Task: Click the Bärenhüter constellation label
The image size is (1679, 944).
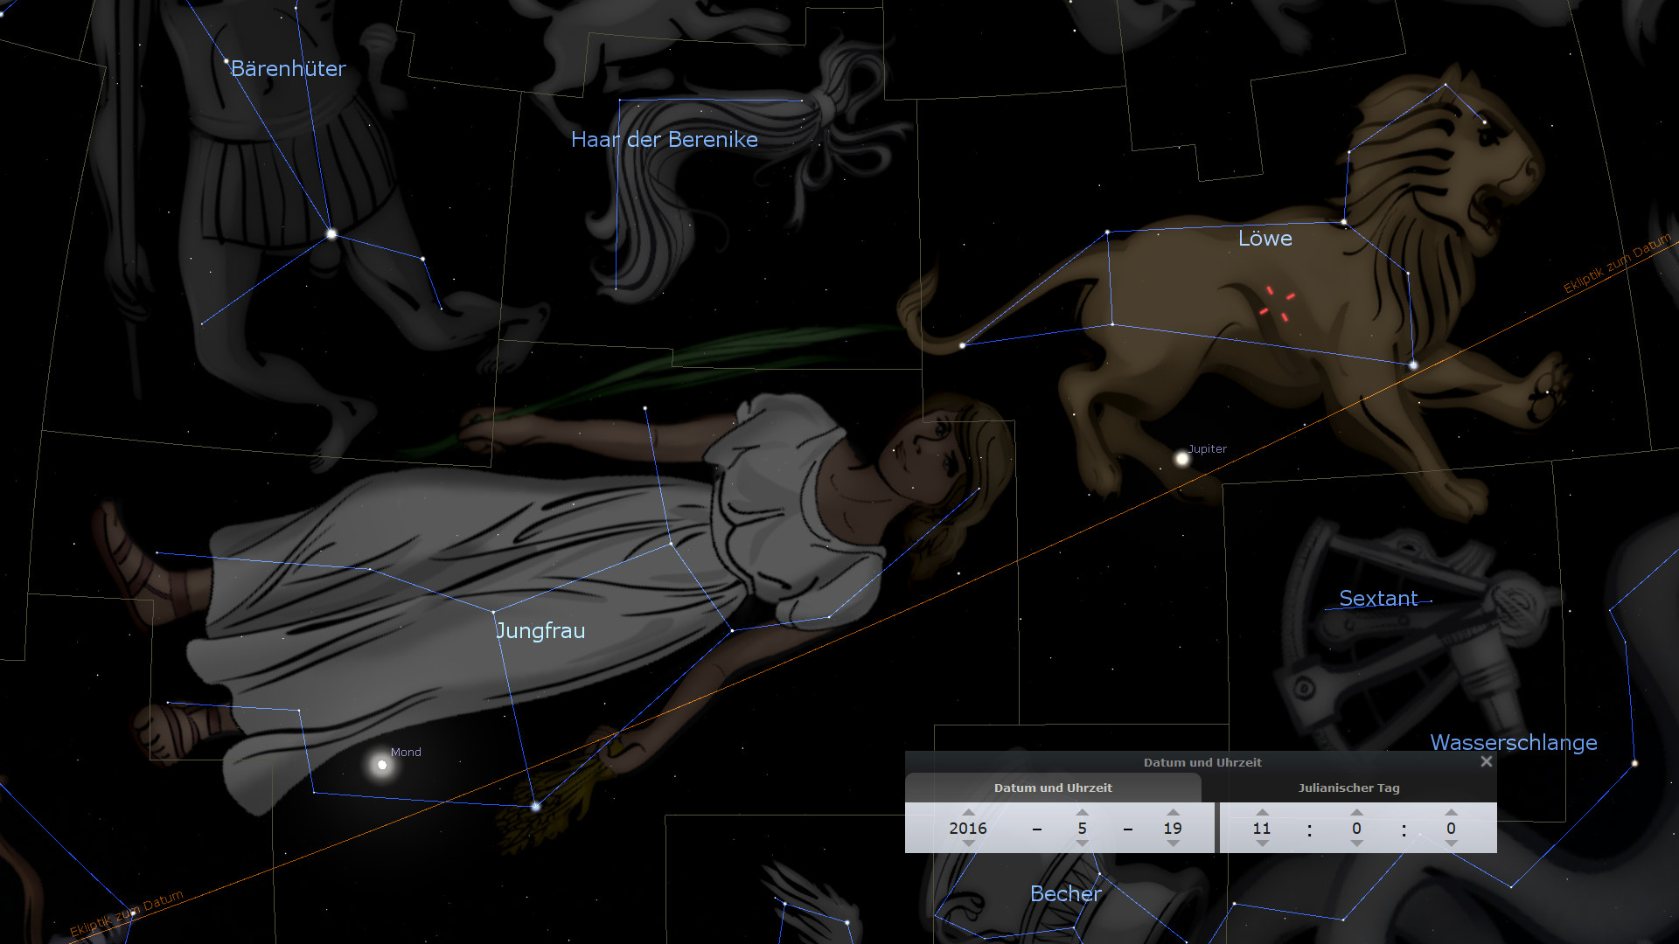Action: click(289, 68)
